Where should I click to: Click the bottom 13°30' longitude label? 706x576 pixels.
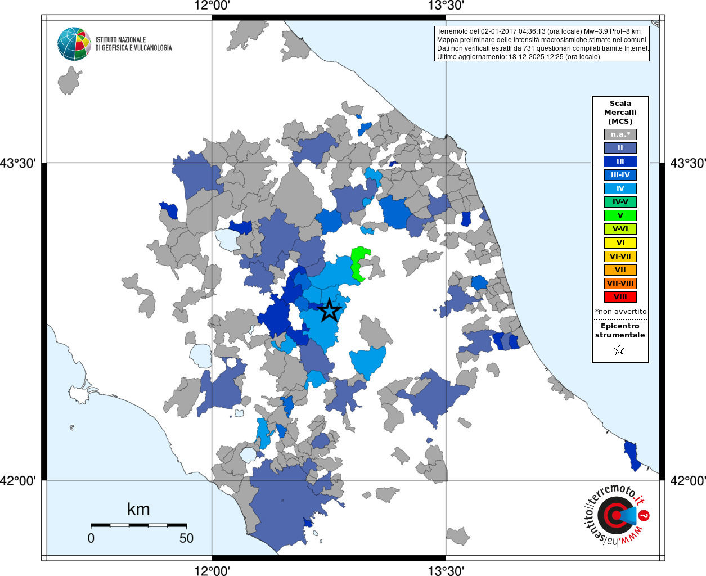[446, 571]
